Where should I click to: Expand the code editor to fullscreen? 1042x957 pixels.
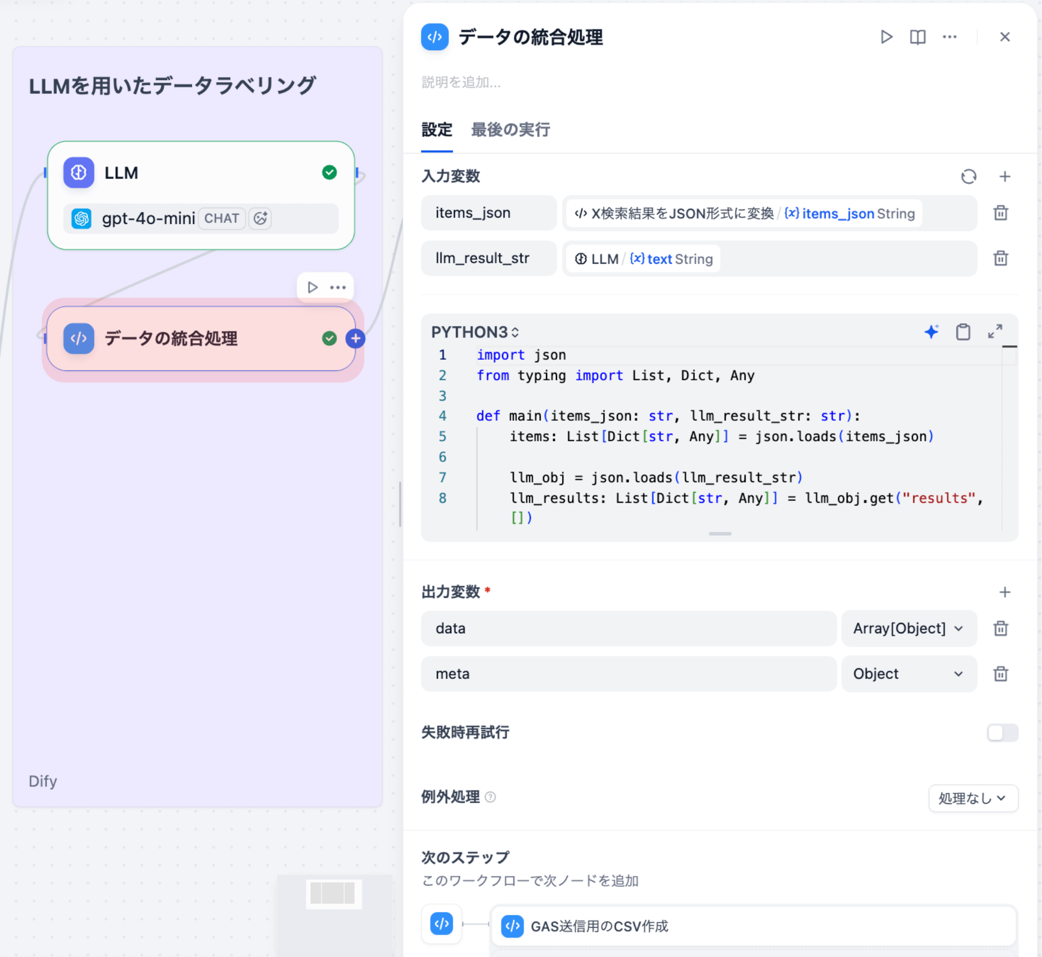[x=995, y=332]
